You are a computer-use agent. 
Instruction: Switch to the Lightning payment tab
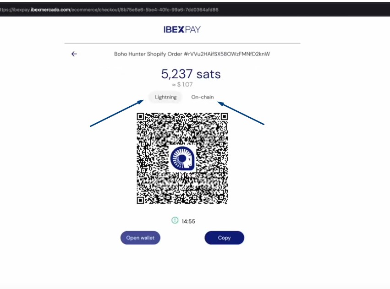click(165, 97)
